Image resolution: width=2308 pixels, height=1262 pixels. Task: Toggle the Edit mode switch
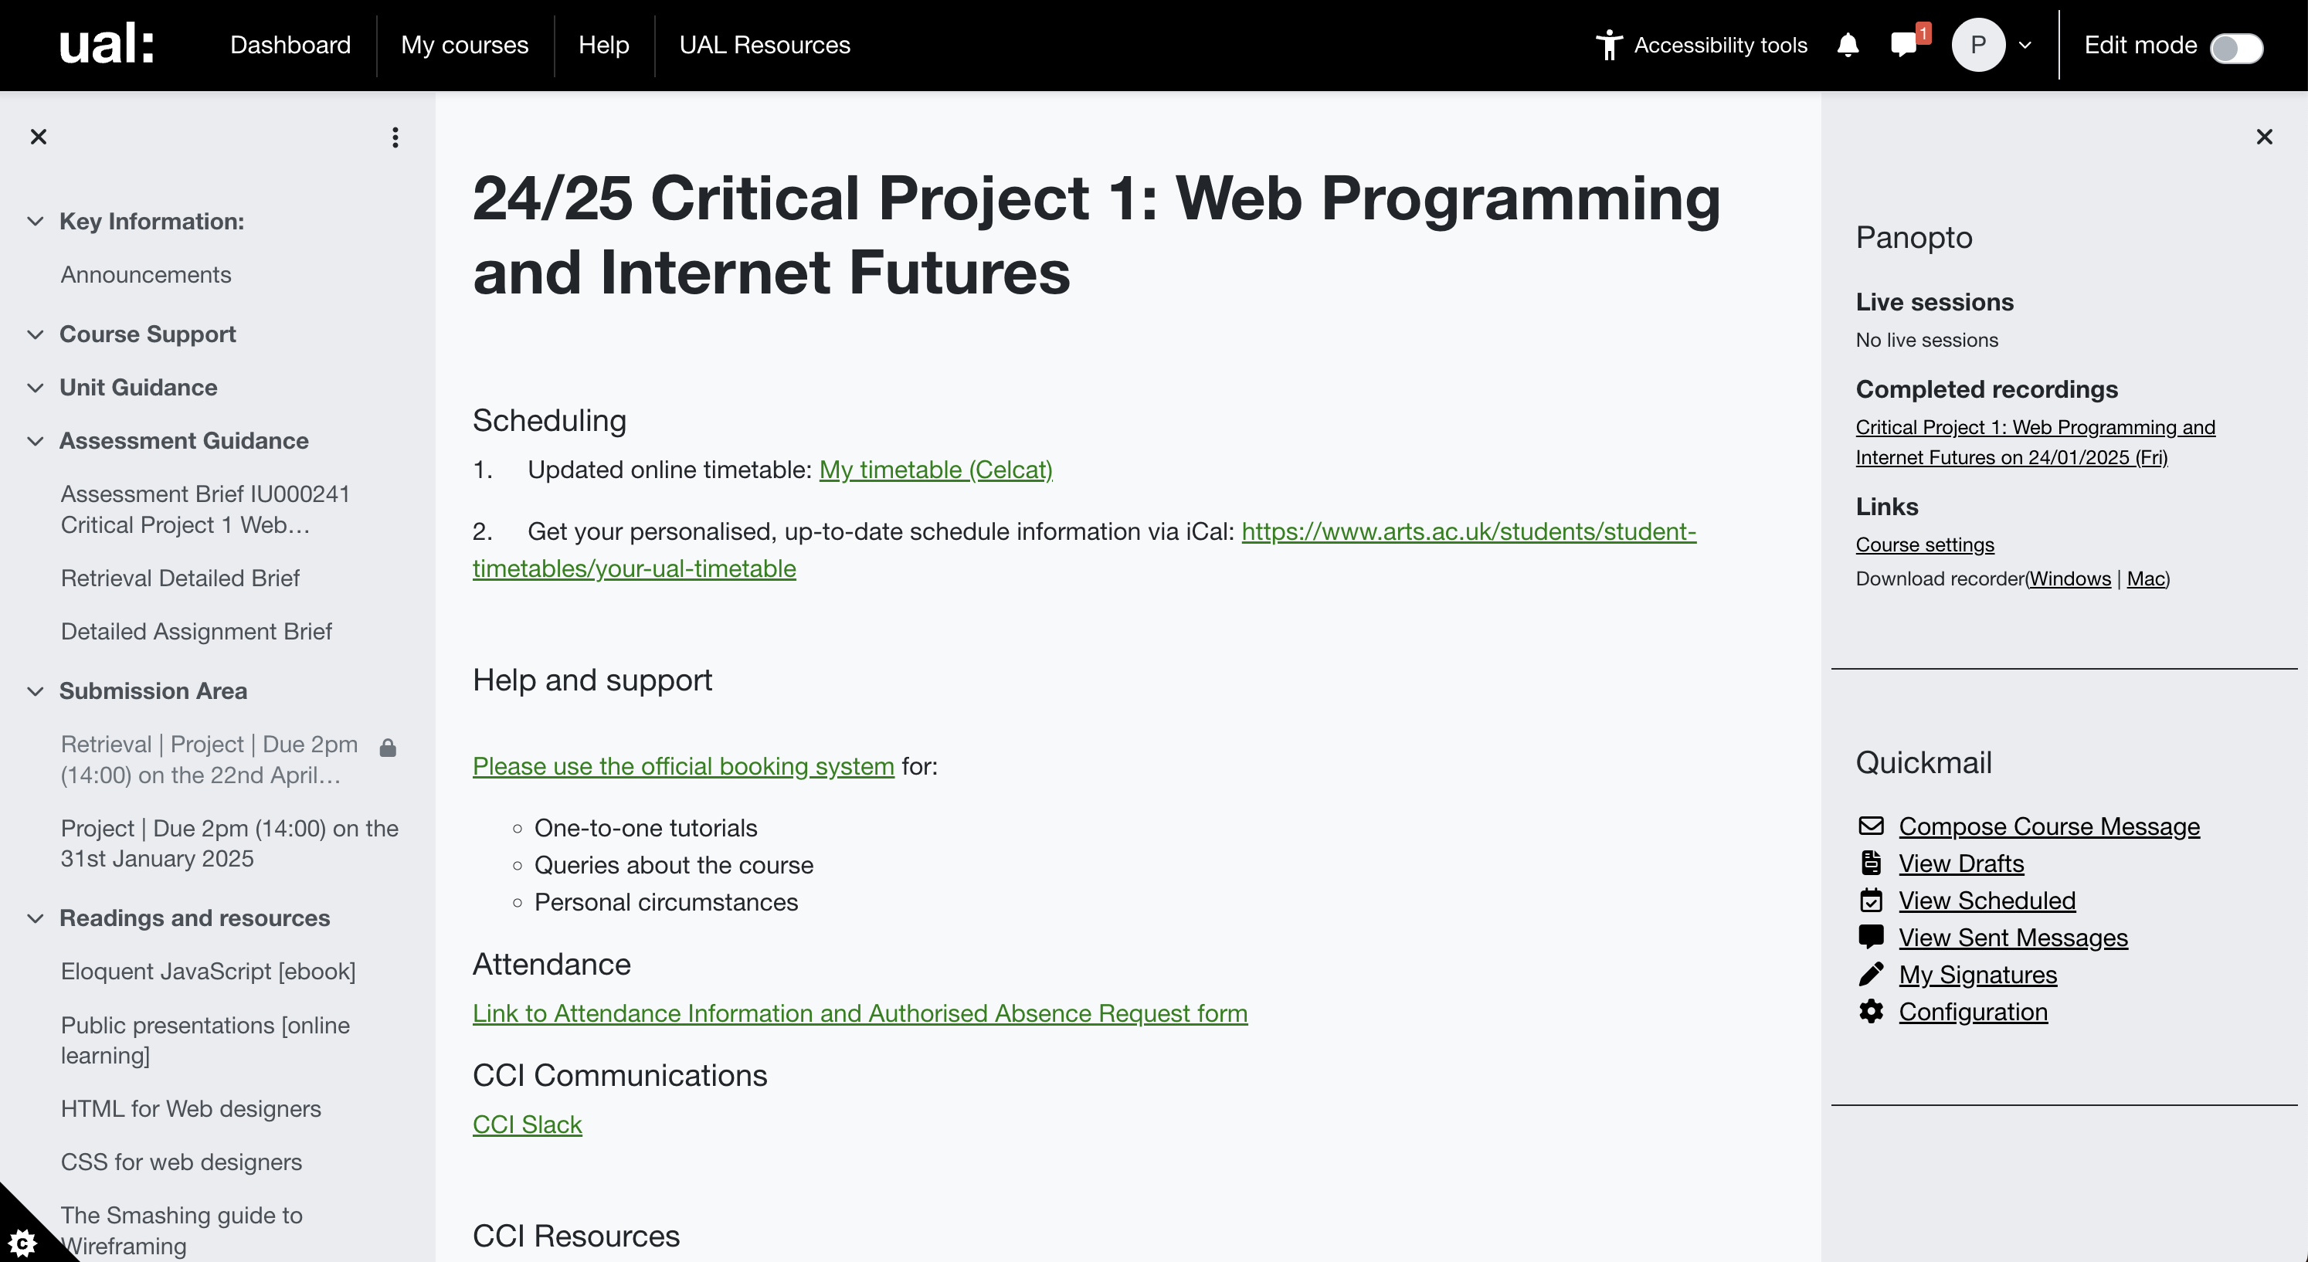[2236, 46]
